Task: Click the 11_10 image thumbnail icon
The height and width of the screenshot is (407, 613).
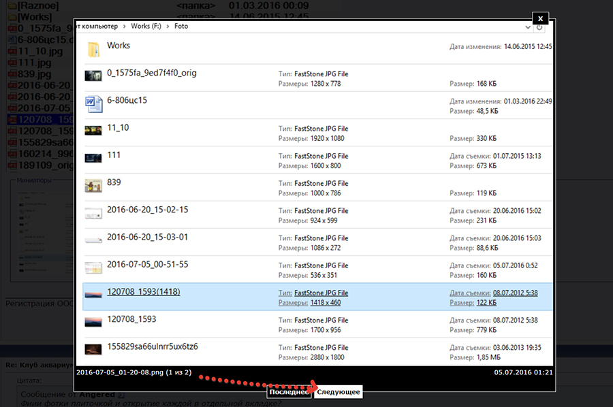Action: pos(93,131)
